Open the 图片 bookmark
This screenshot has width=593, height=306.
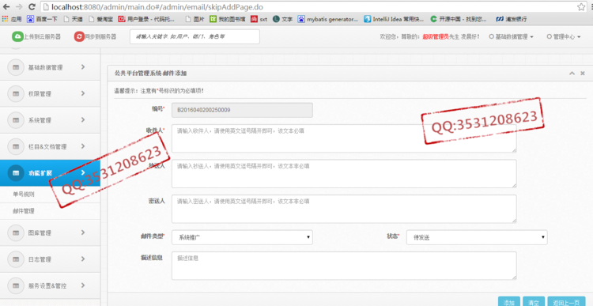click(195, 19)
